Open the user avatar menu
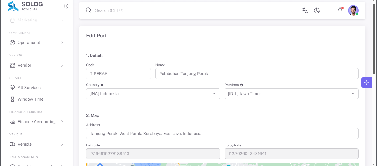 point(353,10)
